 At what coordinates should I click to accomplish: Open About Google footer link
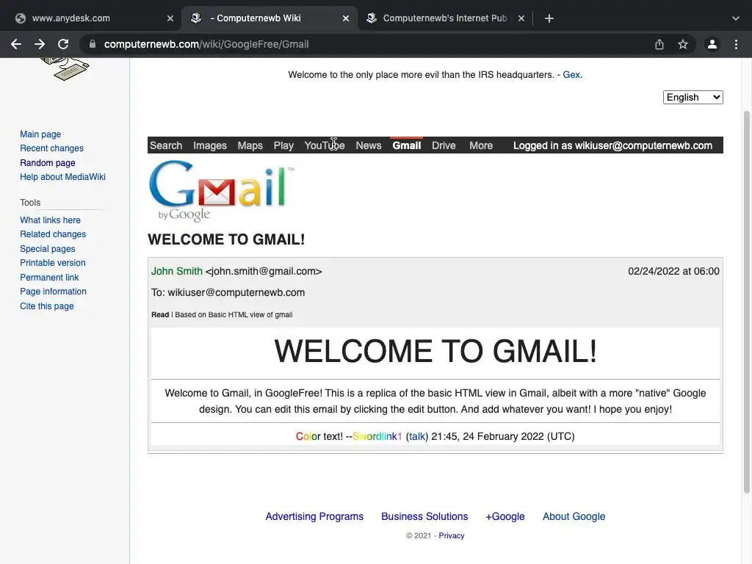click(574, 516)
